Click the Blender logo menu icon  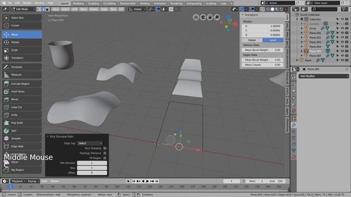point(4,3)
